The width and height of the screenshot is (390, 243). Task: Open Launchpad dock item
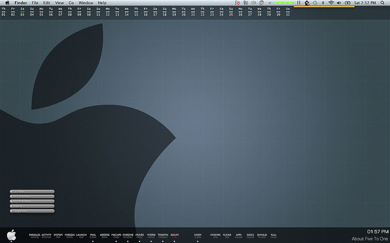[81, 236]
